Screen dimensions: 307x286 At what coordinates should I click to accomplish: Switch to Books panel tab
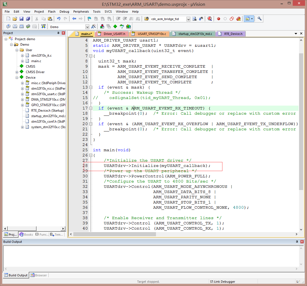click(x=26, y=235)
